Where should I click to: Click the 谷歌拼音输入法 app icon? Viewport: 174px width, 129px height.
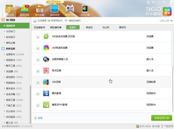pyautogui.click(x=46, y=59)
